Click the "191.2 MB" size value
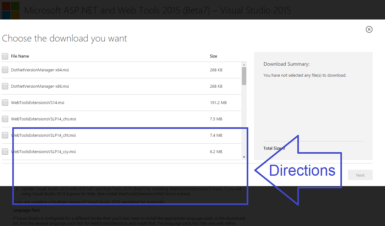This screenshot has width=385, height=226. click(x=218, y=102)
